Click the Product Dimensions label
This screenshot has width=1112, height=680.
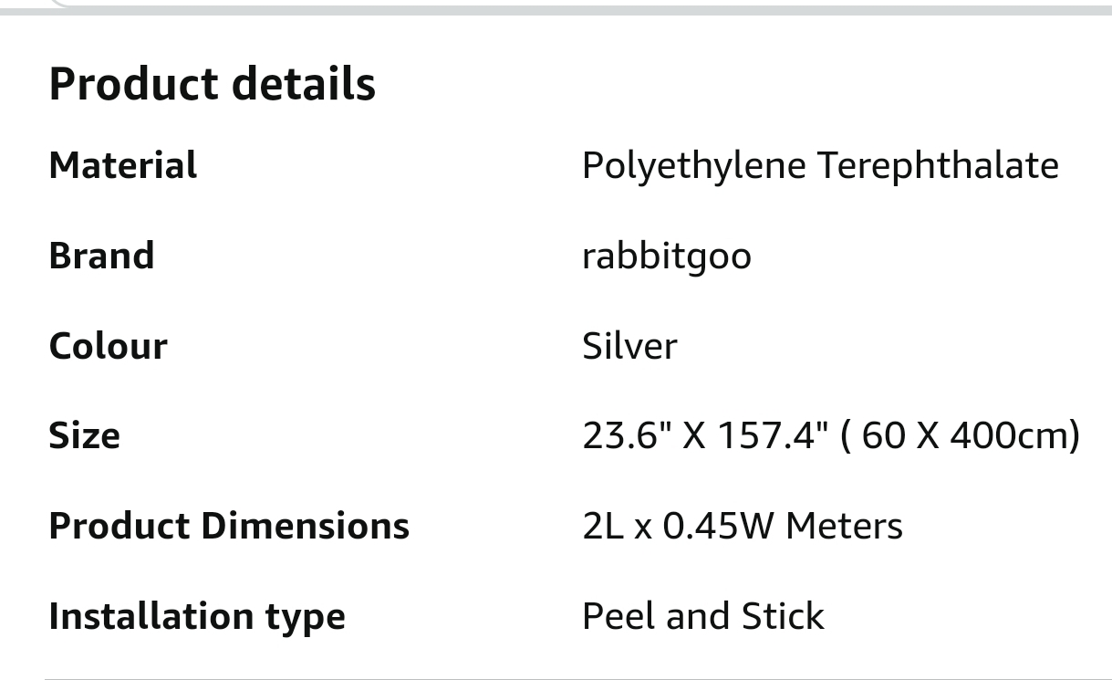229,525
